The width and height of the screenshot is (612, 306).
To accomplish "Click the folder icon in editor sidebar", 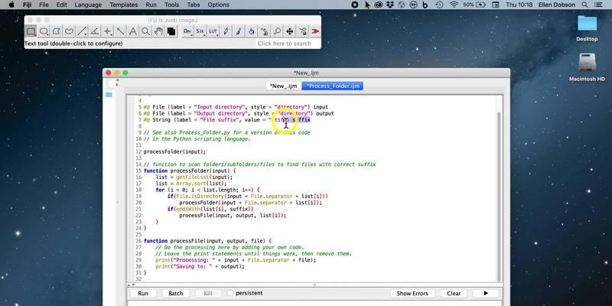I will (109, 94).
